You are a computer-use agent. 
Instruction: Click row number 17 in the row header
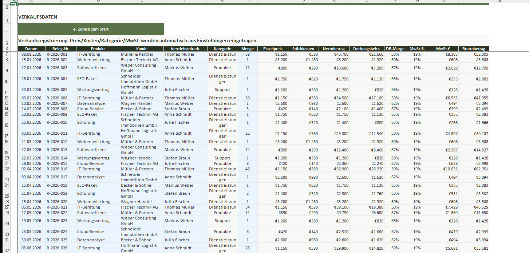(x=7, y=136)
